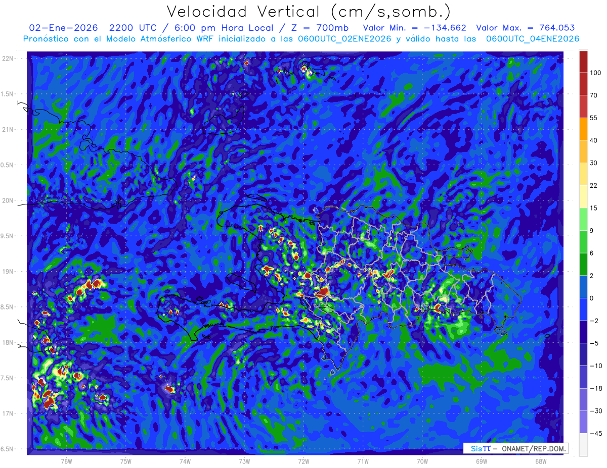Viewport: 607px width, 468px height.
Task: Pick dark green swatch between 2 and 6
Action: coord(583,264)
